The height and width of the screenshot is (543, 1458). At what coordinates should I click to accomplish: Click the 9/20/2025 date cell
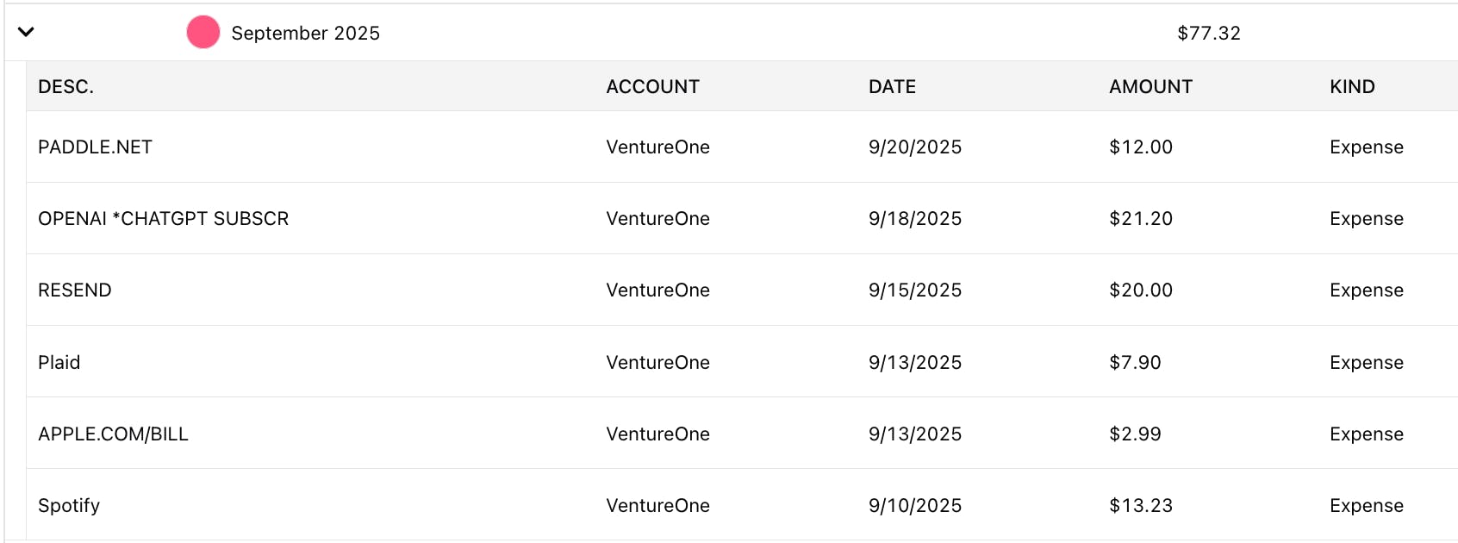914,147
